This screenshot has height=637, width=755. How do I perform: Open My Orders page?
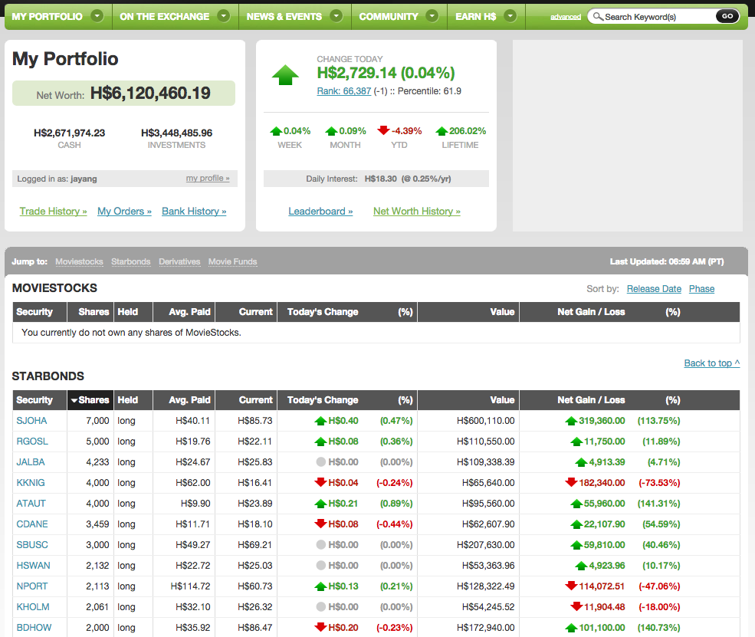click(x=124, y=212)
